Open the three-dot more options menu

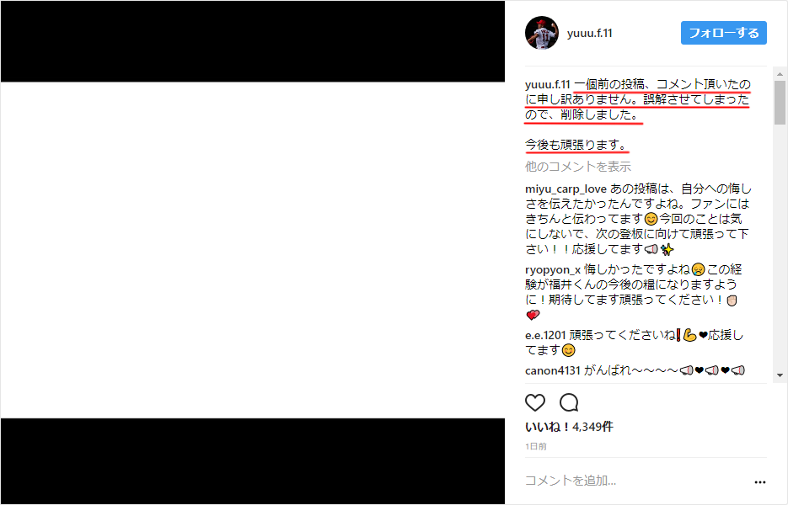click(x=760, y=482)
